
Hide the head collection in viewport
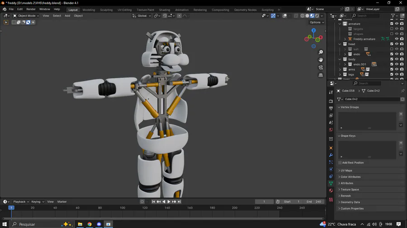pos(397,44)
